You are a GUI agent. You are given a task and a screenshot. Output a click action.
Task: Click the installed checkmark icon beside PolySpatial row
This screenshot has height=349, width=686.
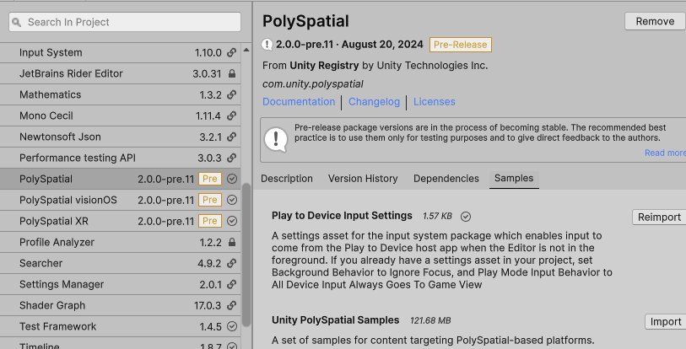coord(232,179)
